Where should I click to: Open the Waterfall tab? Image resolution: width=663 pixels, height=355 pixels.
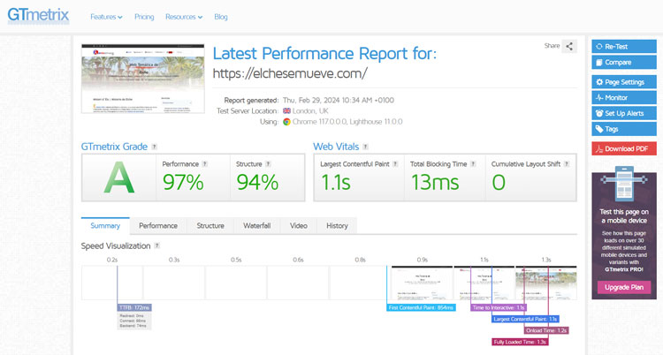pos(256,226)
